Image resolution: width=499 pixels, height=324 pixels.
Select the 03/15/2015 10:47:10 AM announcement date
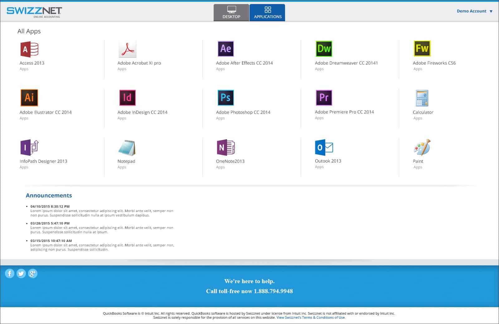(51, 241)
